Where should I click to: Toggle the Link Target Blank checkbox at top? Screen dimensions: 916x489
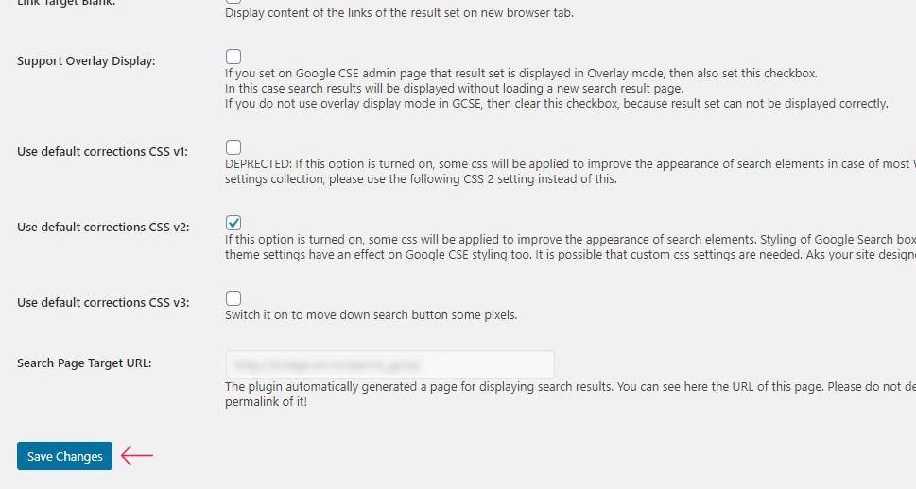pyautogui.click(x=233, y=1)
